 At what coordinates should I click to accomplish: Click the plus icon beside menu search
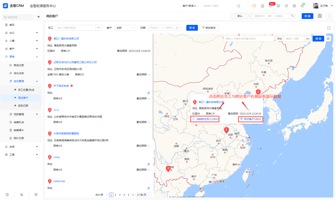pyautogui.click(x=38, y=17)
